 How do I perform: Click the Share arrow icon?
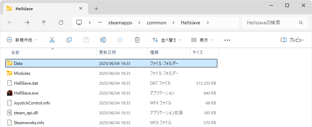[x=120, y=40]
